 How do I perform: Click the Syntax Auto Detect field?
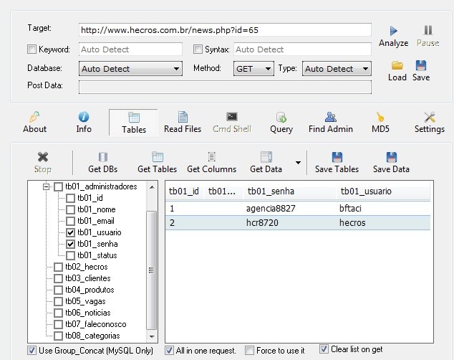pos(302,49)
